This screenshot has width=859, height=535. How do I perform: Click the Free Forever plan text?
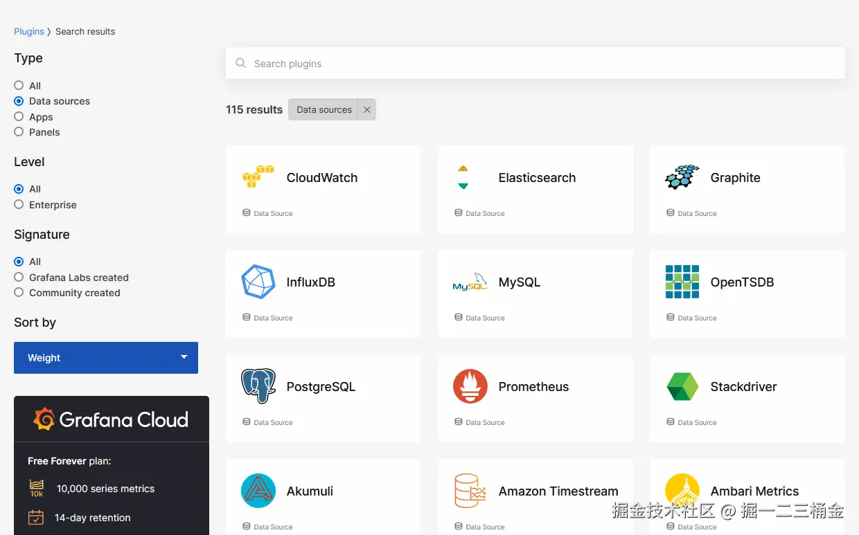coord(69,461)
